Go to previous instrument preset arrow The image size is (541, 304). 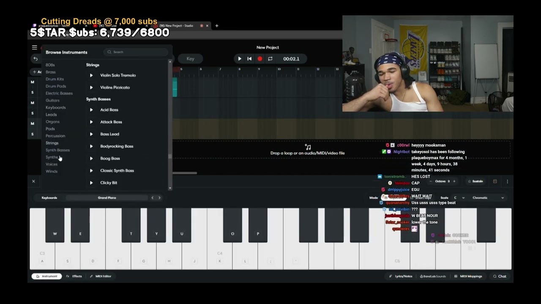(x=153, y=198)
